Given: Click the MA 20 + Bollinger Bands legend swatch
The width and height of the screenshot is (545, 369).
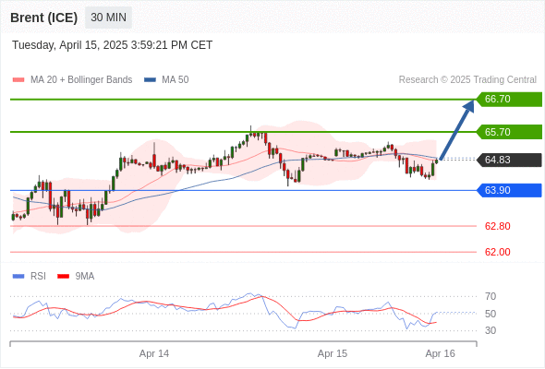Looking at the screenshot, I should click(x=18, y=80).
